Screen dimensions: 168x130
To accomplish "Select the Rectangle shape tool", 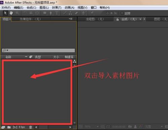I will pyautogui.click(x=45, y=13).
